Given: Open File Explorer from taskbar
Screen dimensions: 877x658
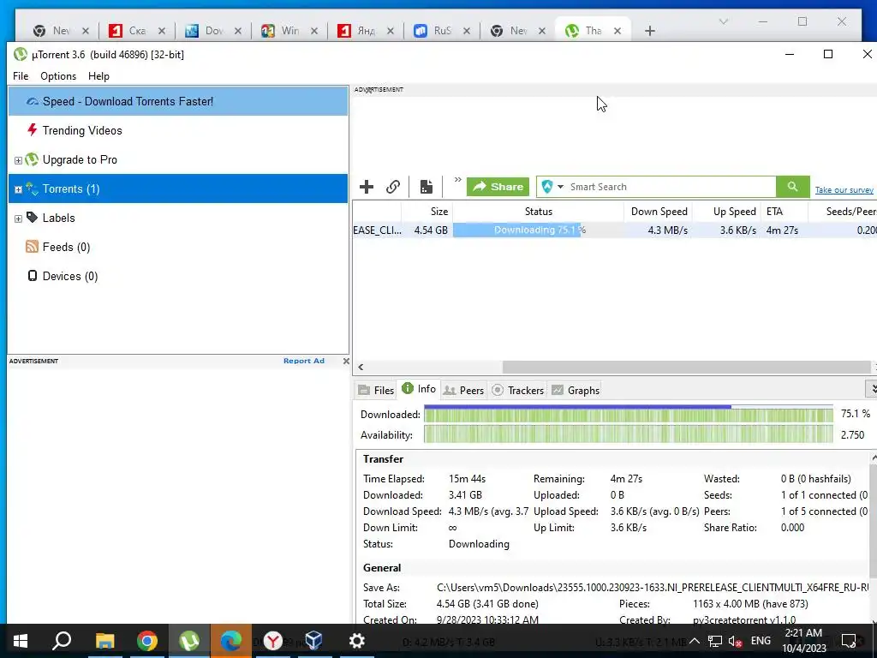Looking at the screenshot, I should pyautogui.click(x=104, y=641).
